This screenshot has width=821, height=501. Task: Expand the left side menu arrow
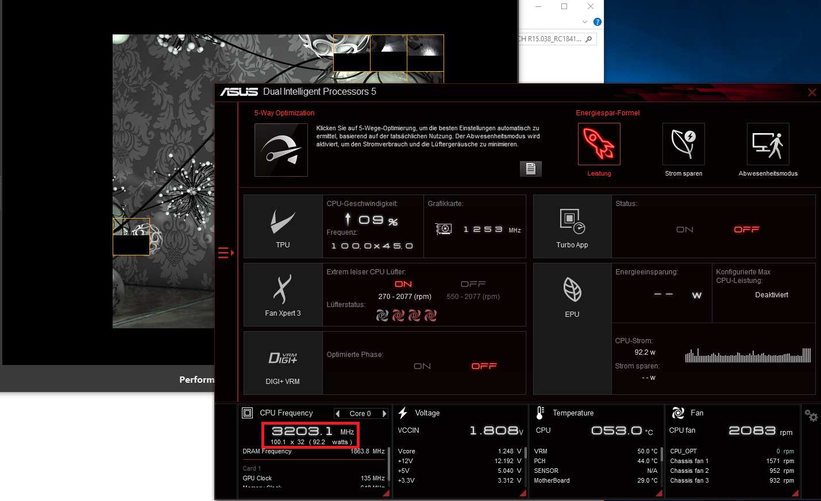pyautogui.click(x=226, y=253)
